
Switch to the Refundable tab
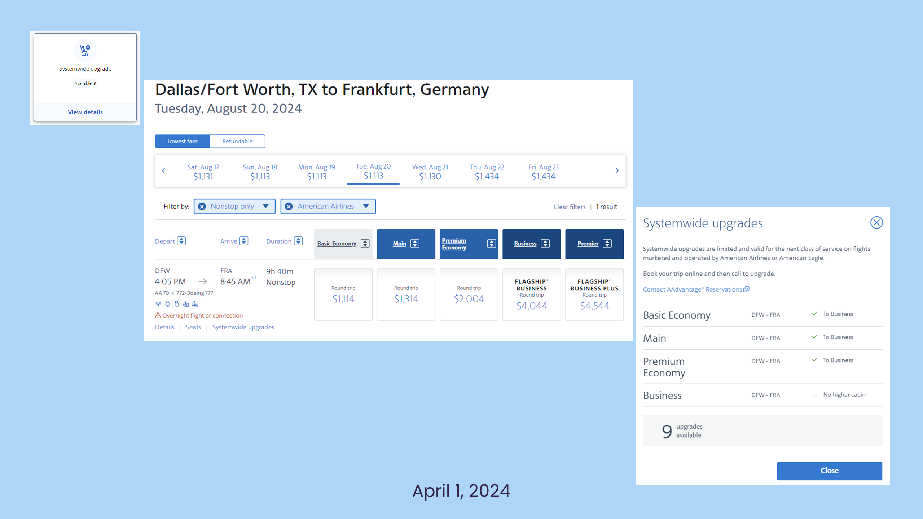click(237, 141)
